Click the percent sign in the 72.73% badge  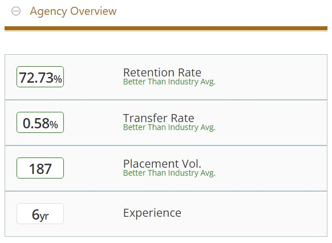58,79
